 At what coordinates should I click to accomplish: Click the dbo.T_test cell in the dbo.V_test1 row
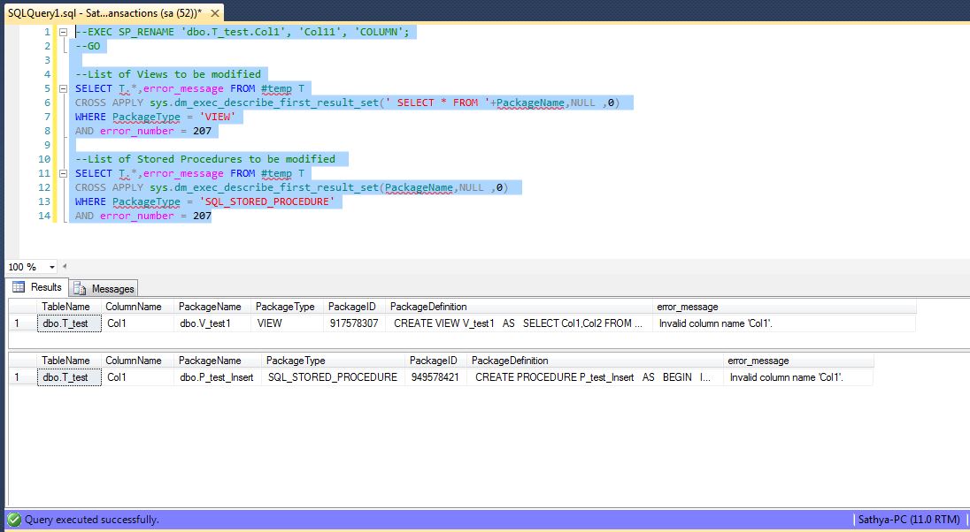(x=69, y=323)
